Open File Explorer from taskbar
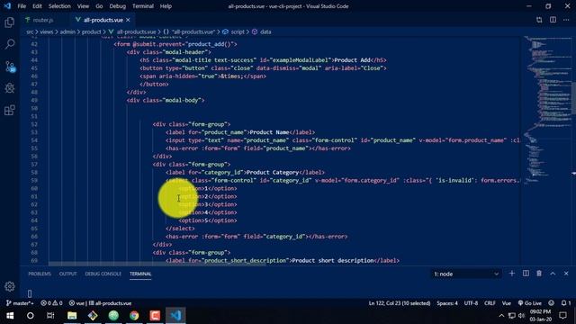Image resolution: width=576 pixels, height=324 pixels. point(72,316)
